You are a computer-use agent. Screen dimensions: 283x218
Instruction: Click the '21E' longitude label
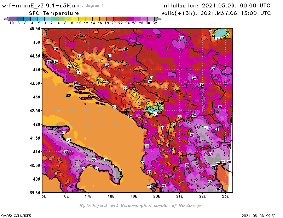pyautogui.click(x=180, y=196)
